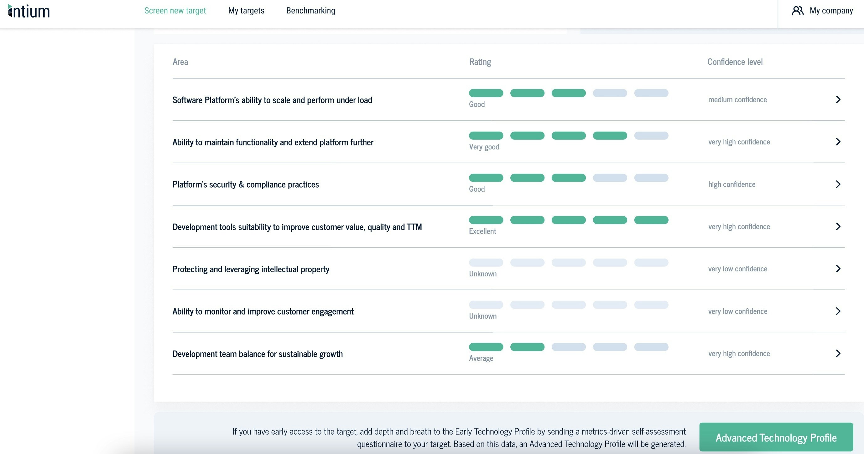Click the Intium logo
864x454 pixels.
coord(29,11)
